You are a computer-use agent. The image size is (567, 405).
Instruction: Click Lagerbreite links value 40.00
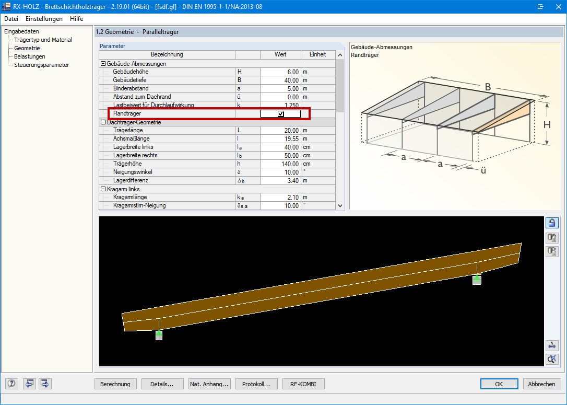280,147
